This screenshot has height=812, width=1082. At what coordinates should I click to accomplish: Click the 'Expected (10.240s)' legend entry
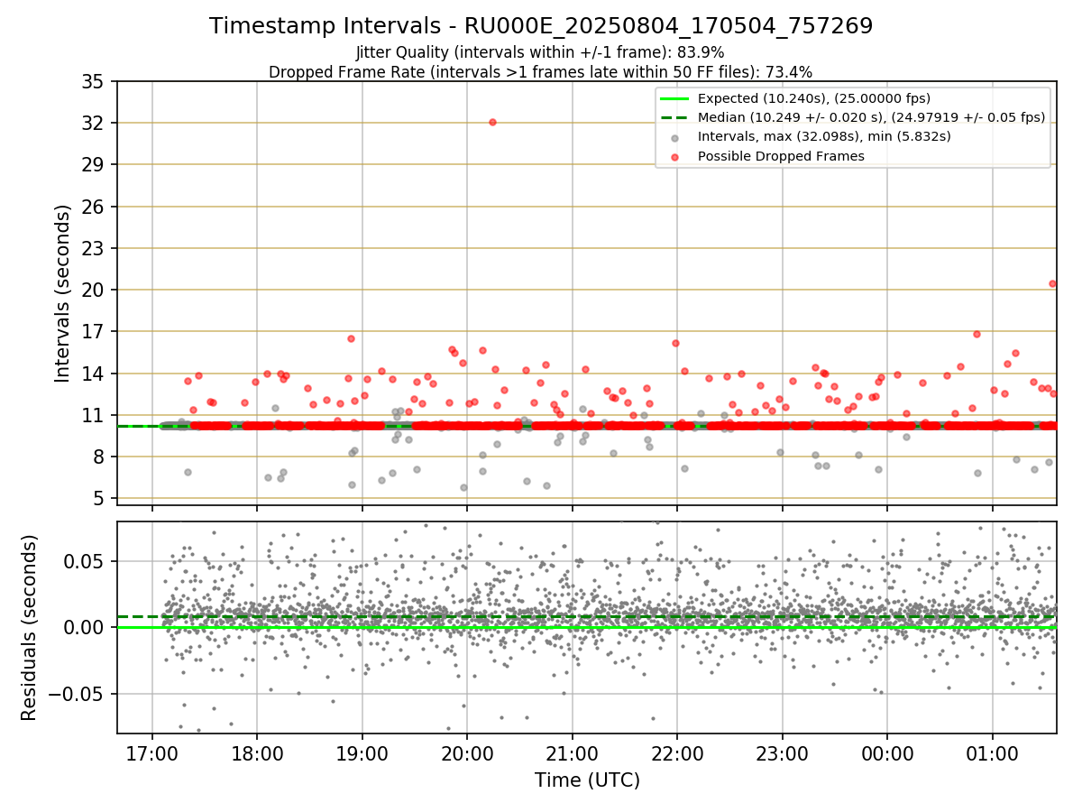[x=814, y=98]
